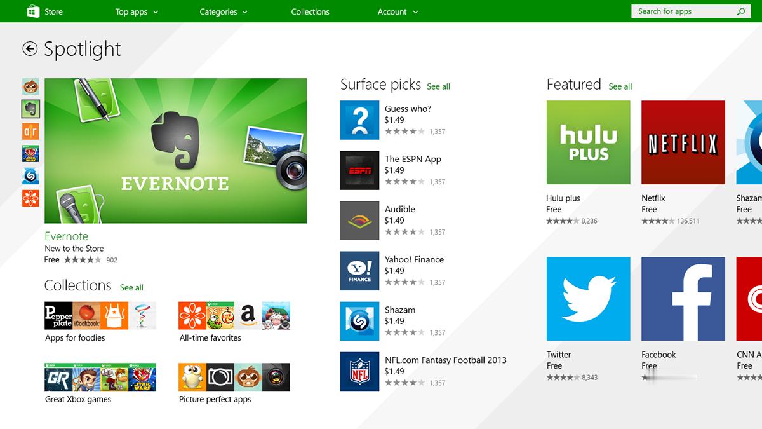Open the Shazam icon in Surface picks
The width and height of the screenshot is (762, 429).
pos(359,321)
